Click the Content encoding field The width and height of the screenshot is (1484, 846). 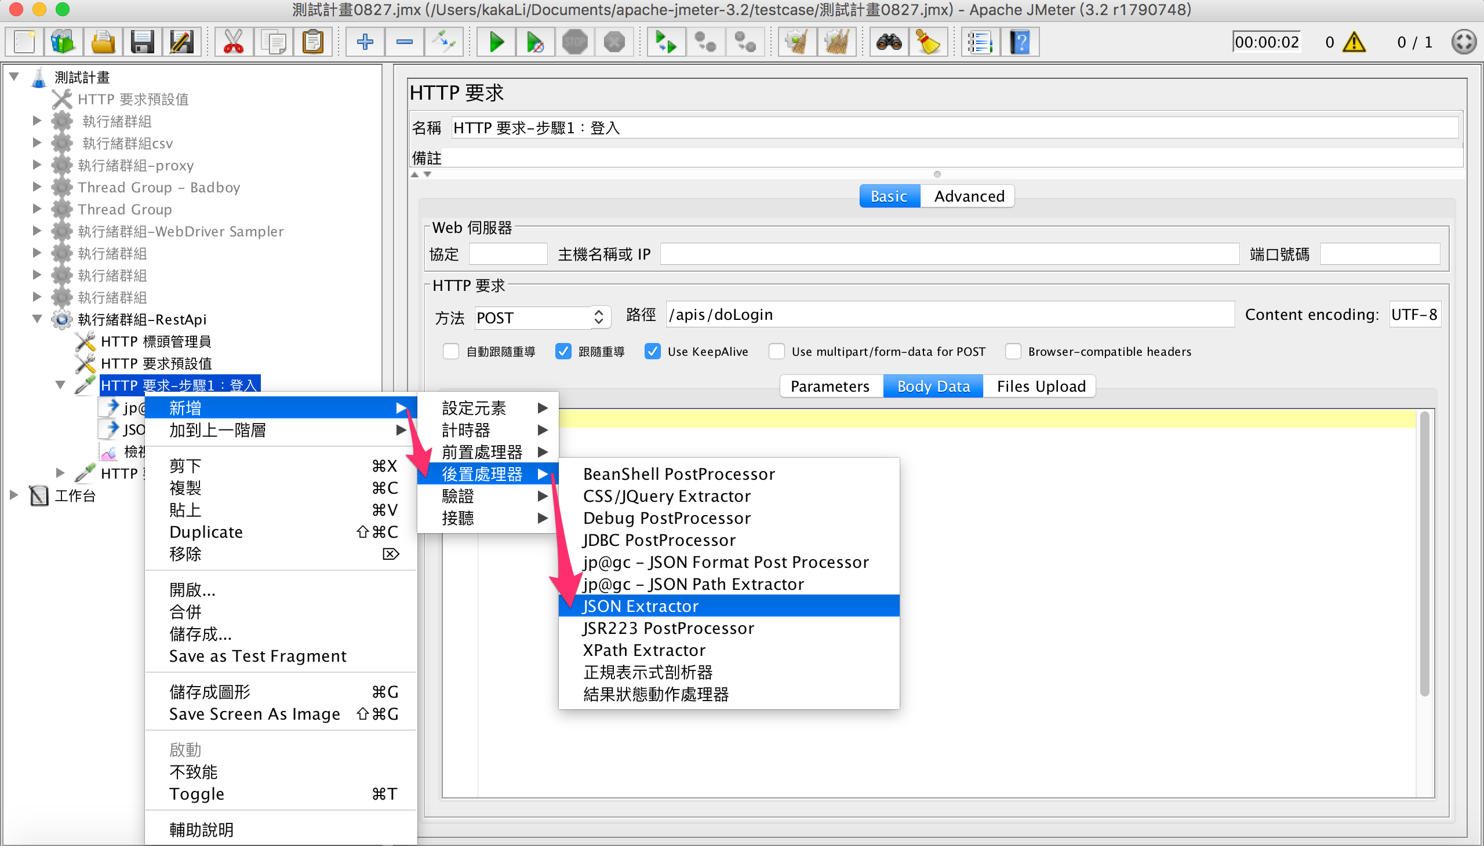coord(1414,314)
